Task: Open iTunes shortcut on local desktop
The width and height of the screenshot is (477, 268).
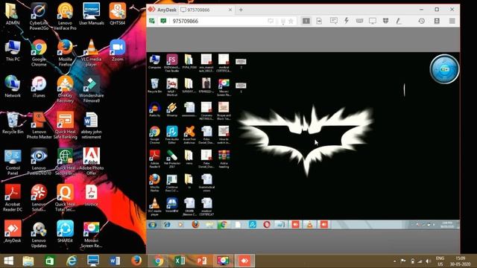Action: pyautogui.click(x=39, y=87)
